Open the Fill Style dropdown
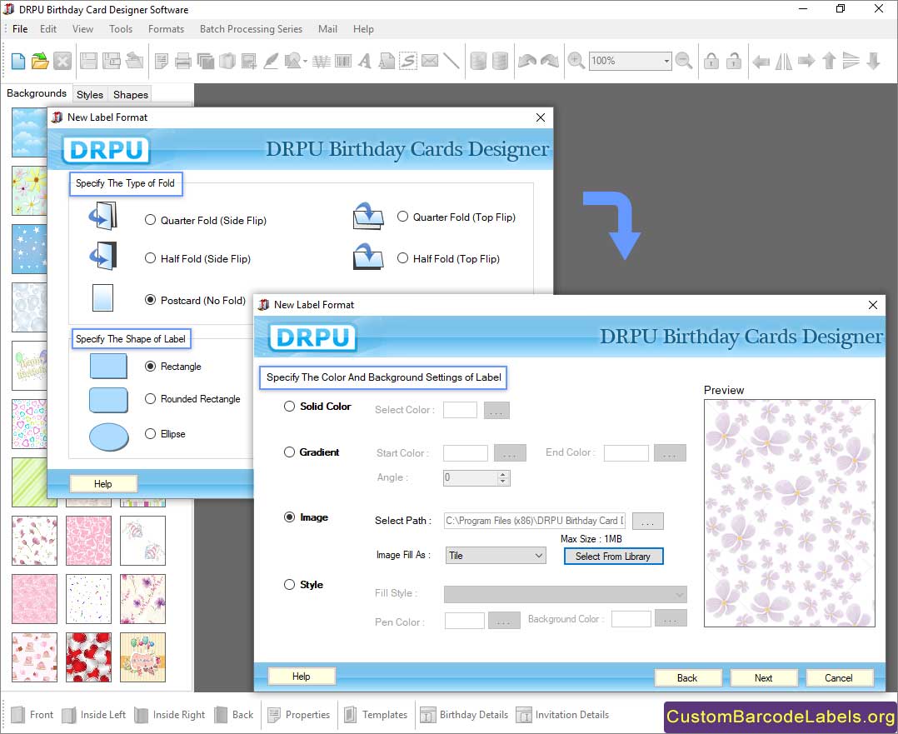Image resolution: width=898 pixels, height=734 pixels. tap(566, 594)
